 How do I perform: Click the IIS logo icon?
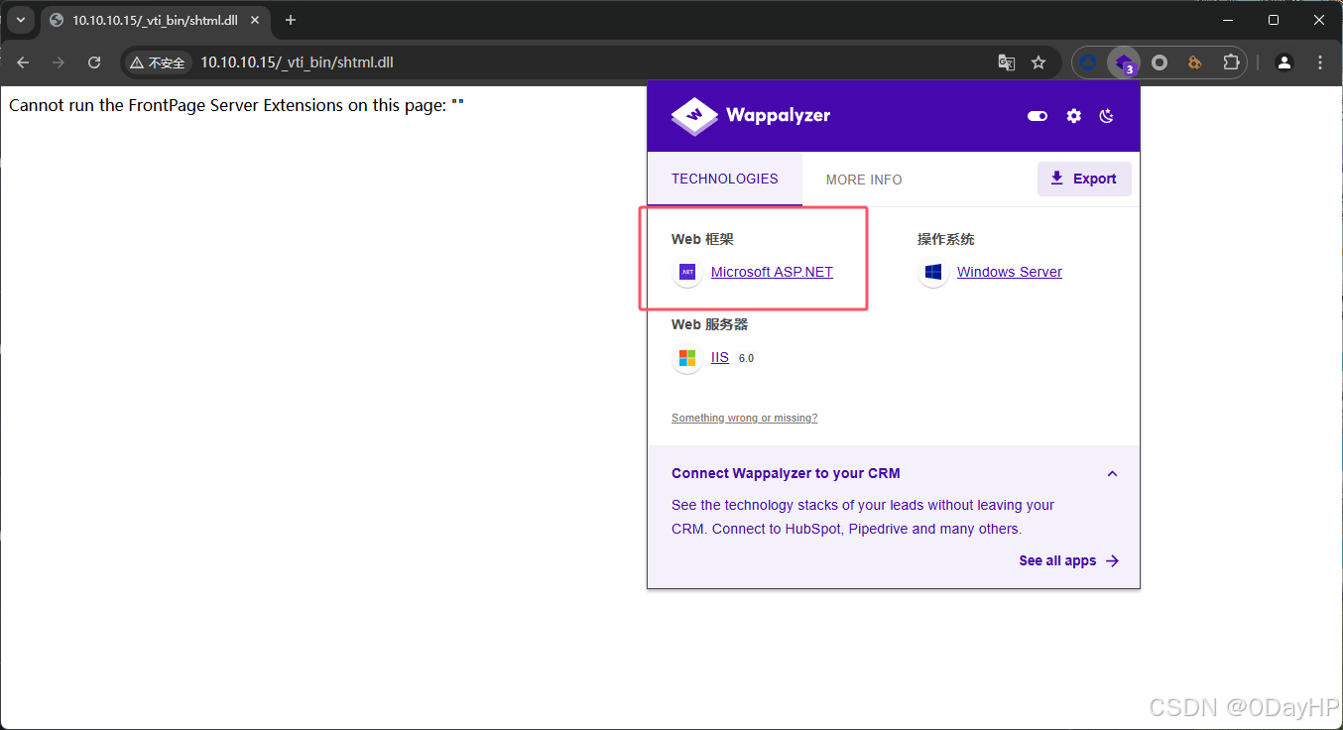[x=687, y=358]
